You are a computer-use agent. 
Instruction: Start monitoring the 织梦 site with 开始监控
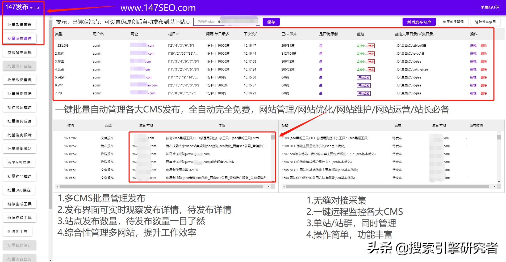(x=363, y=77)
